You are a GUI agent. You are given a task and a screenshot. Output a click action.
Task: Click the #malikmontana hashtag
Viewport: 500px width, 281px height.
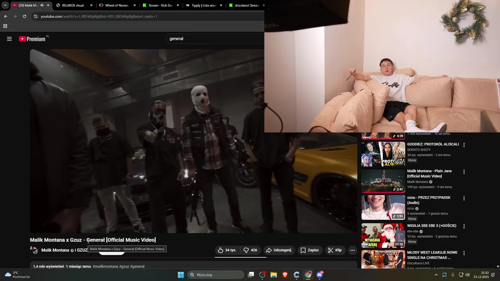[x=105, y=267]
